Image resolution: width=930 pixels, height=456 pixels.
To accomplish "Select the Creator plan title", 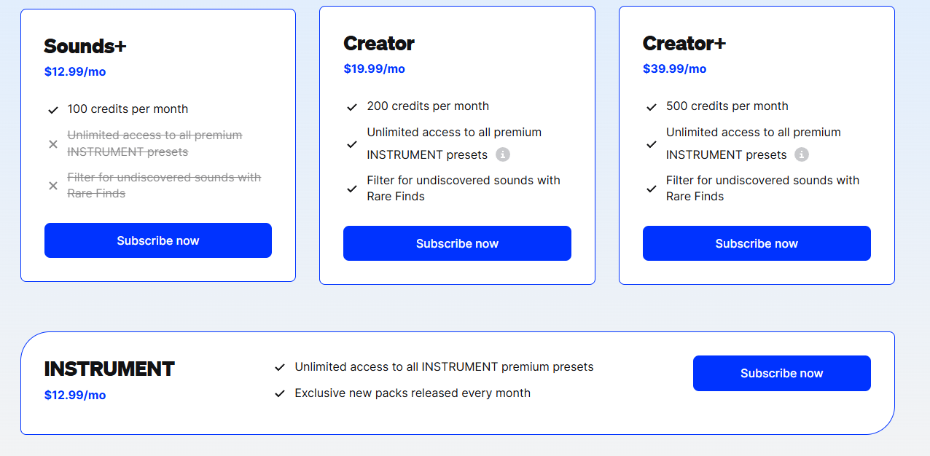I will [378, 43].
